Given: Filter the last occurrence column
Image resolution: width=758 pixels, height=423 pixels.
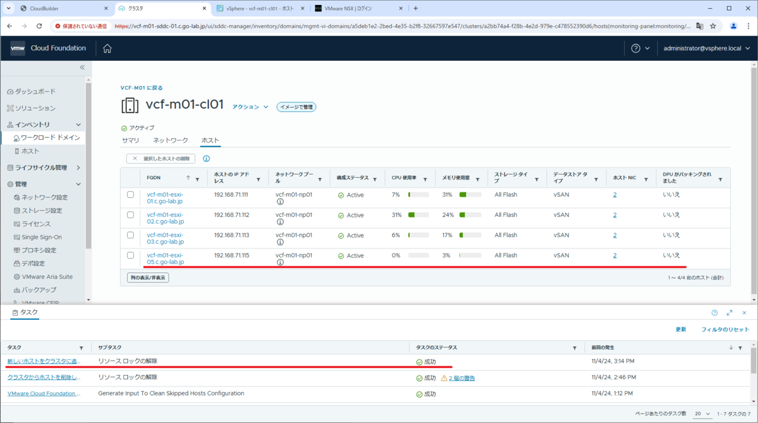Looking at the screenshot, I should click(x=740, y=348).
